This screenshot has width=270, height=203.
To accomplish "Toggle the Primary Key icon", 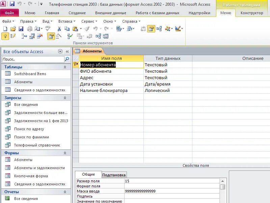I will click(x=5, y=36).
